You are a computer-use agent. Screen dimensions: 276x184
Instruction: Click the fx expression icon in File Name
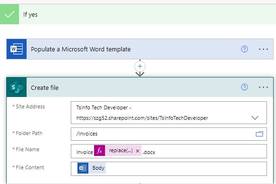pyautogui.click(x=99, y=151)
